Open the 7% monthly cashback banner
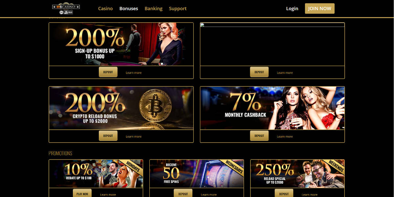Viewport: 394px width, 197px height. (x=272, y=108)
